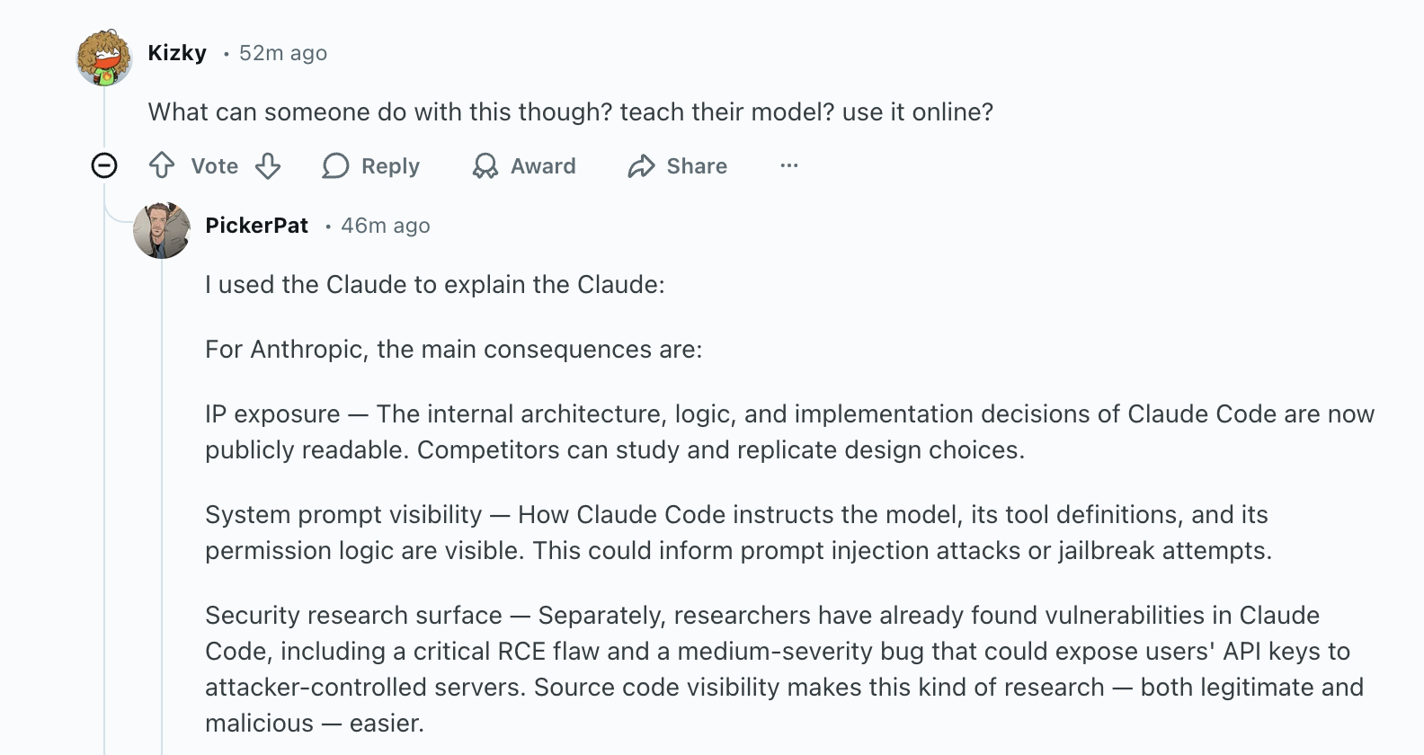
Task: Click the "IP exposure" paragraph
Action: click(x=789, y=431)
